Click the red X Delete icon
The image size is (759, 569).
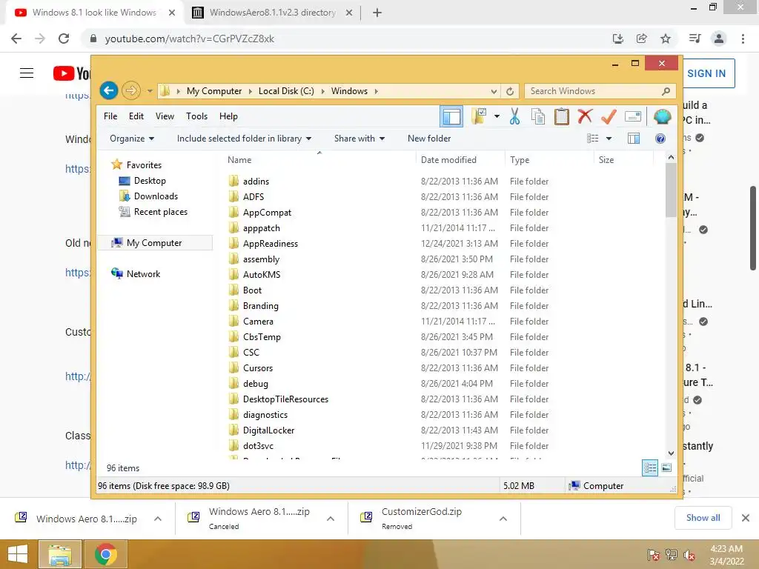click(585, 116)
